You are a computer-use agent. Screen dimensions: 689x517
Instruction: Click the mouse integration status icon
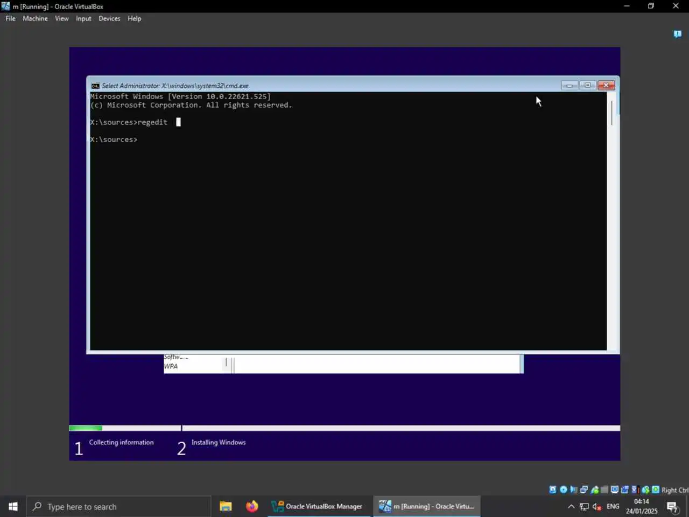(645, 490)
